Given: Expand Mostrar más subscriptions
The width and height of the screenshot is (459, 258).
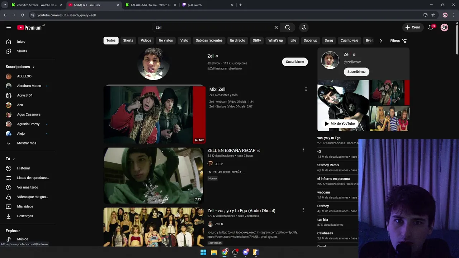Looking at the screenshot, I should tap(27, 143).
